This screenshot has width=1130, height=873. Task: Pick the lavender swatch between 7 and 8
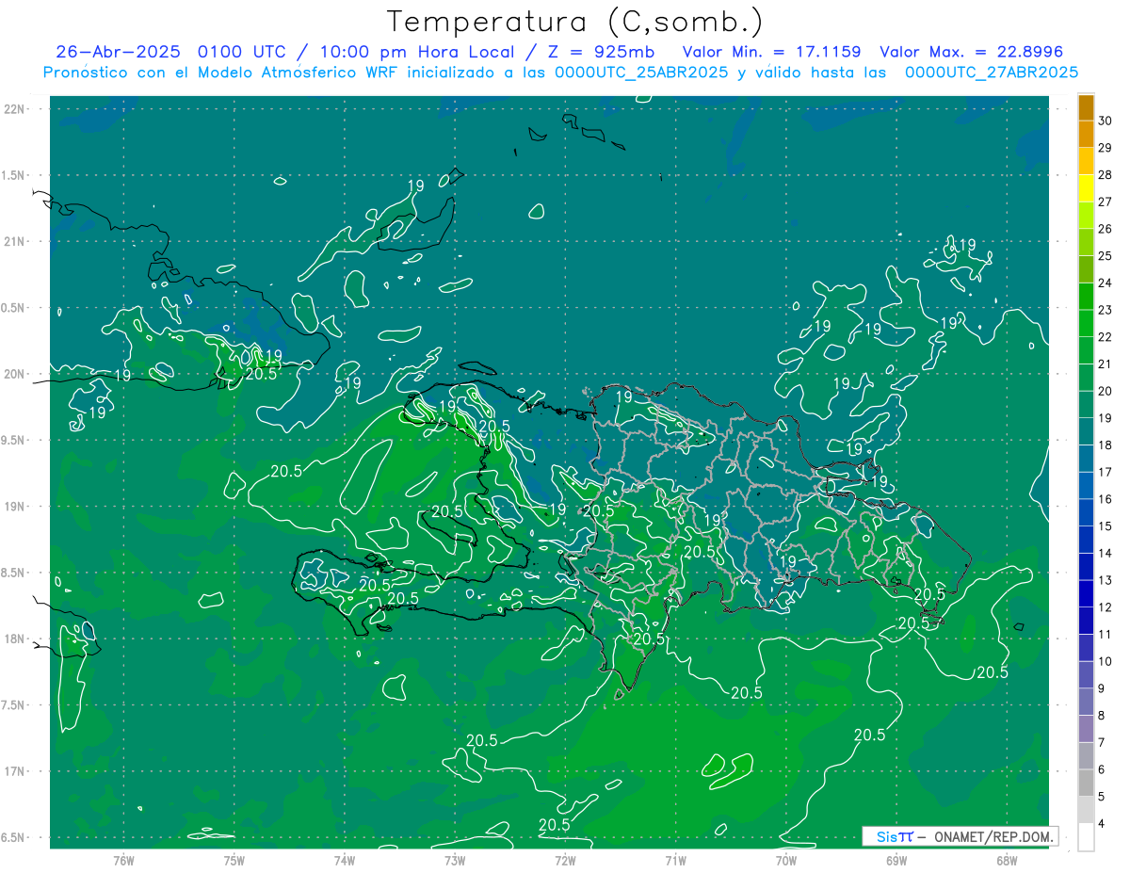tap(1086, 730)
